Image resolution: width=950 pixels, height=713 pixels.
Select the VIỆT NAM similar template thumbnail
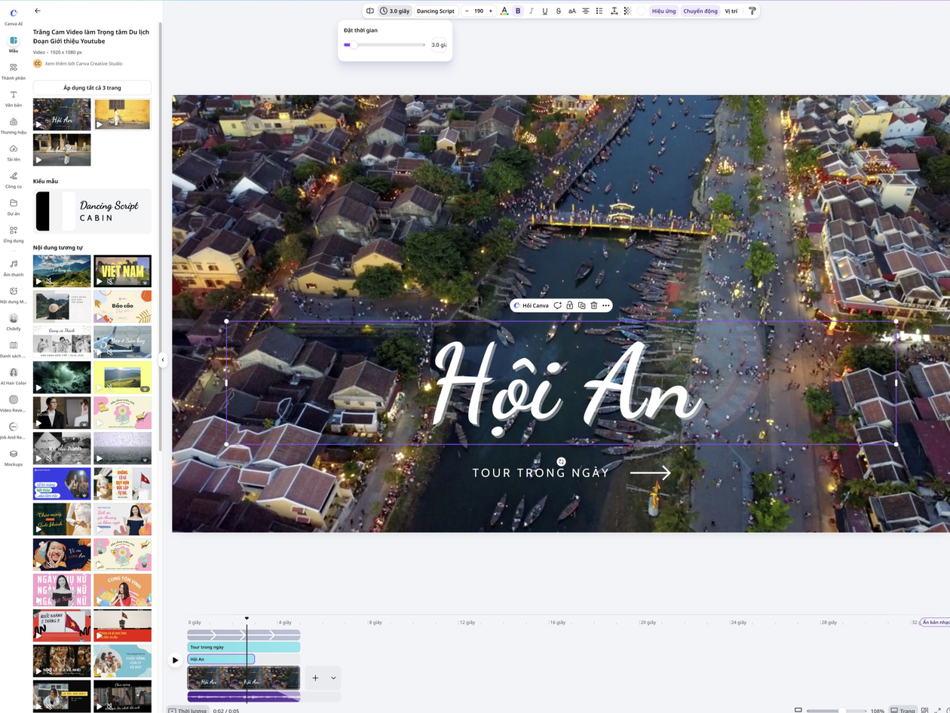pyautogui.click(x=122, y=271)
